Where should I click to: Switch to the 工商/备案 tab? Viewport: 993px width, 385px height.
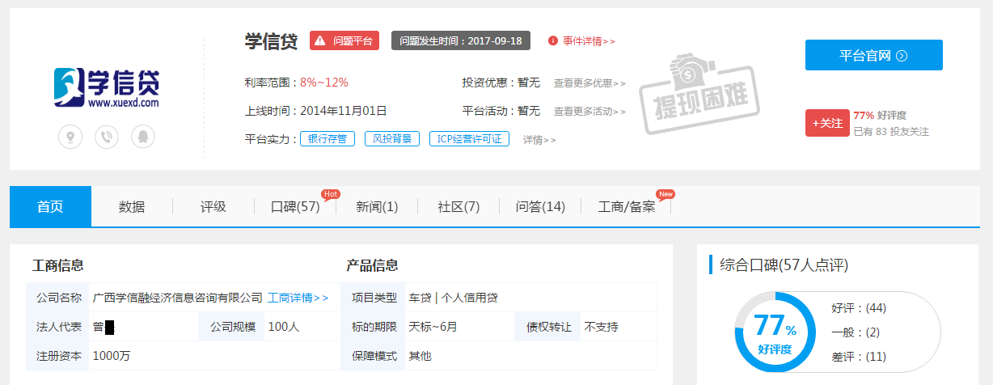(x=627, y=207)
